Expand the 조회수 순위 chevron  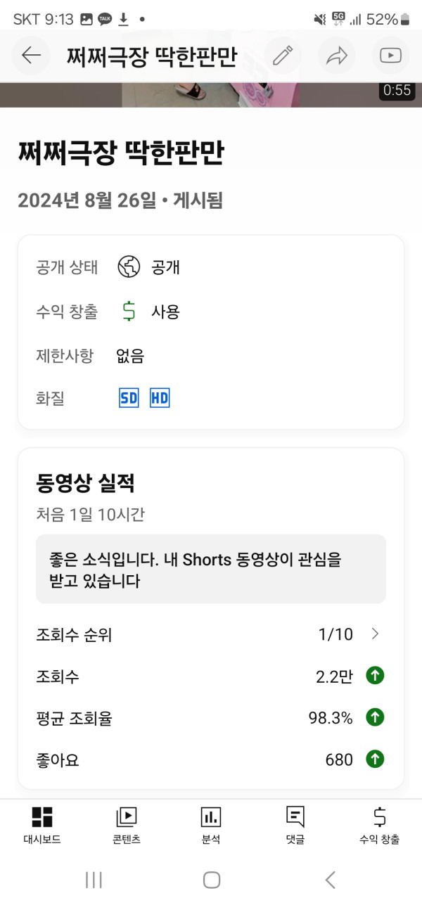click(x=375, y=634)
